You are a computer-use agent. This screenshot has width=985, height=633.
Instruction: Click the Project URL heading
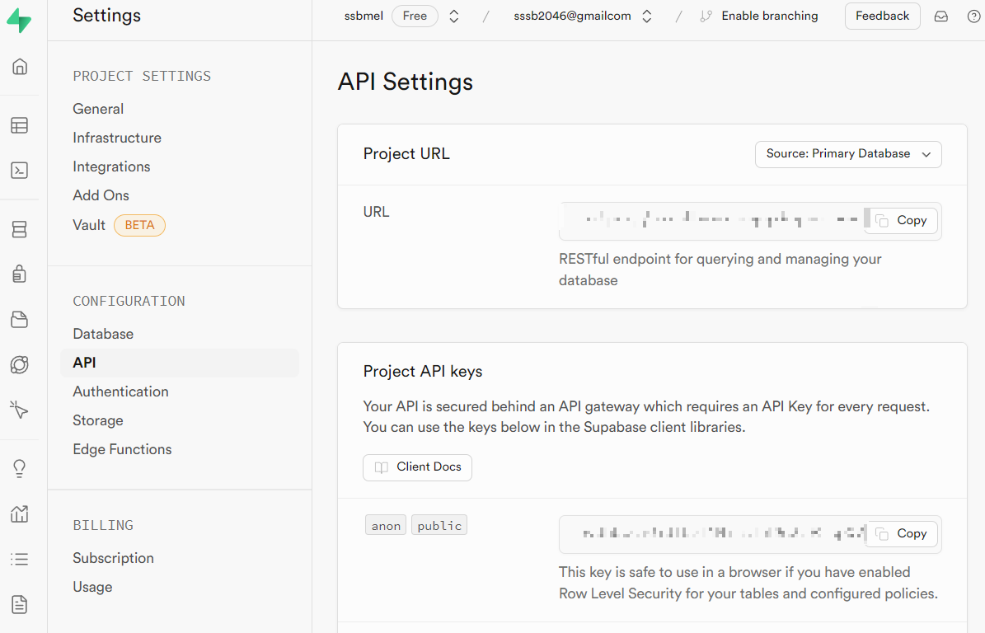pyautogui.click(x=406, y=154)
